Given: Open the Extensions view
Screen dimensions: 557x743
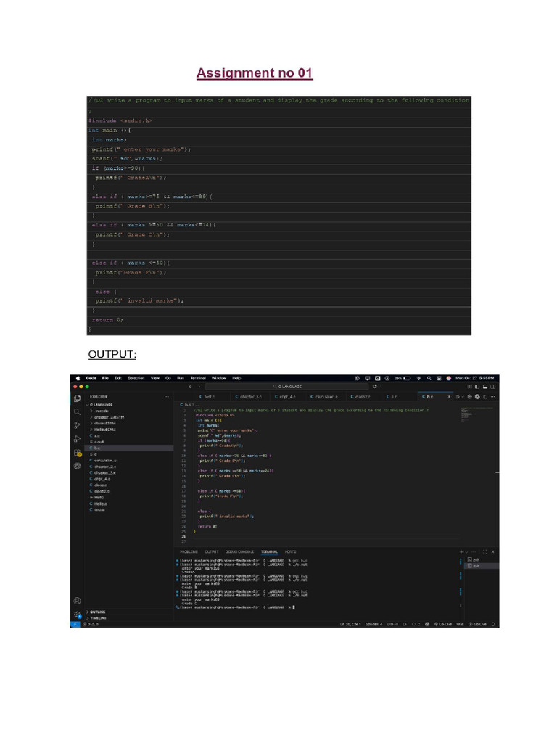Looking at the screenshot, I should click(x=78, y=453).
